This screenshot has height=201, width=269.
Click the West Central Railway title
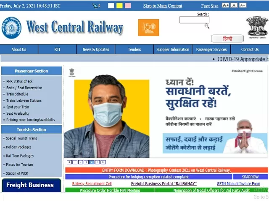75,27
